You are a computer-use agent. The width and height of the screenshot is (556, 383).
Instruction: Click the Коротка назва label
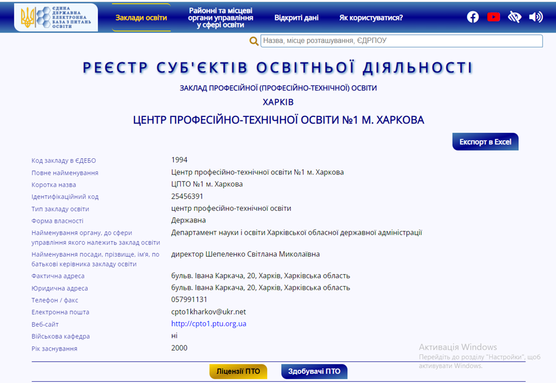(x=53, y=185)
